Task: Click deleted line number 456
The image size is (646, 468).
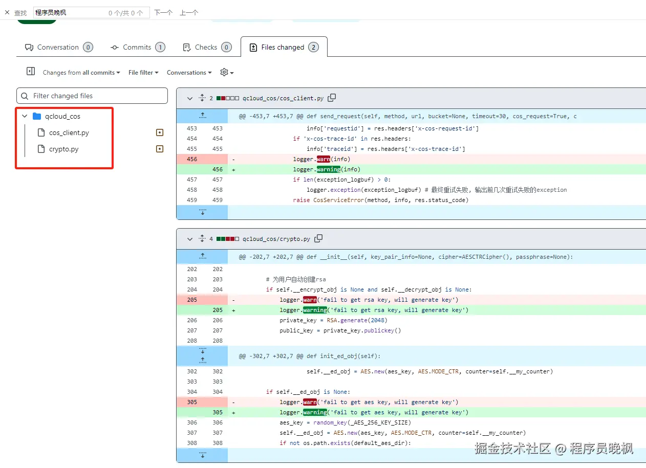Action: point(192,159)
